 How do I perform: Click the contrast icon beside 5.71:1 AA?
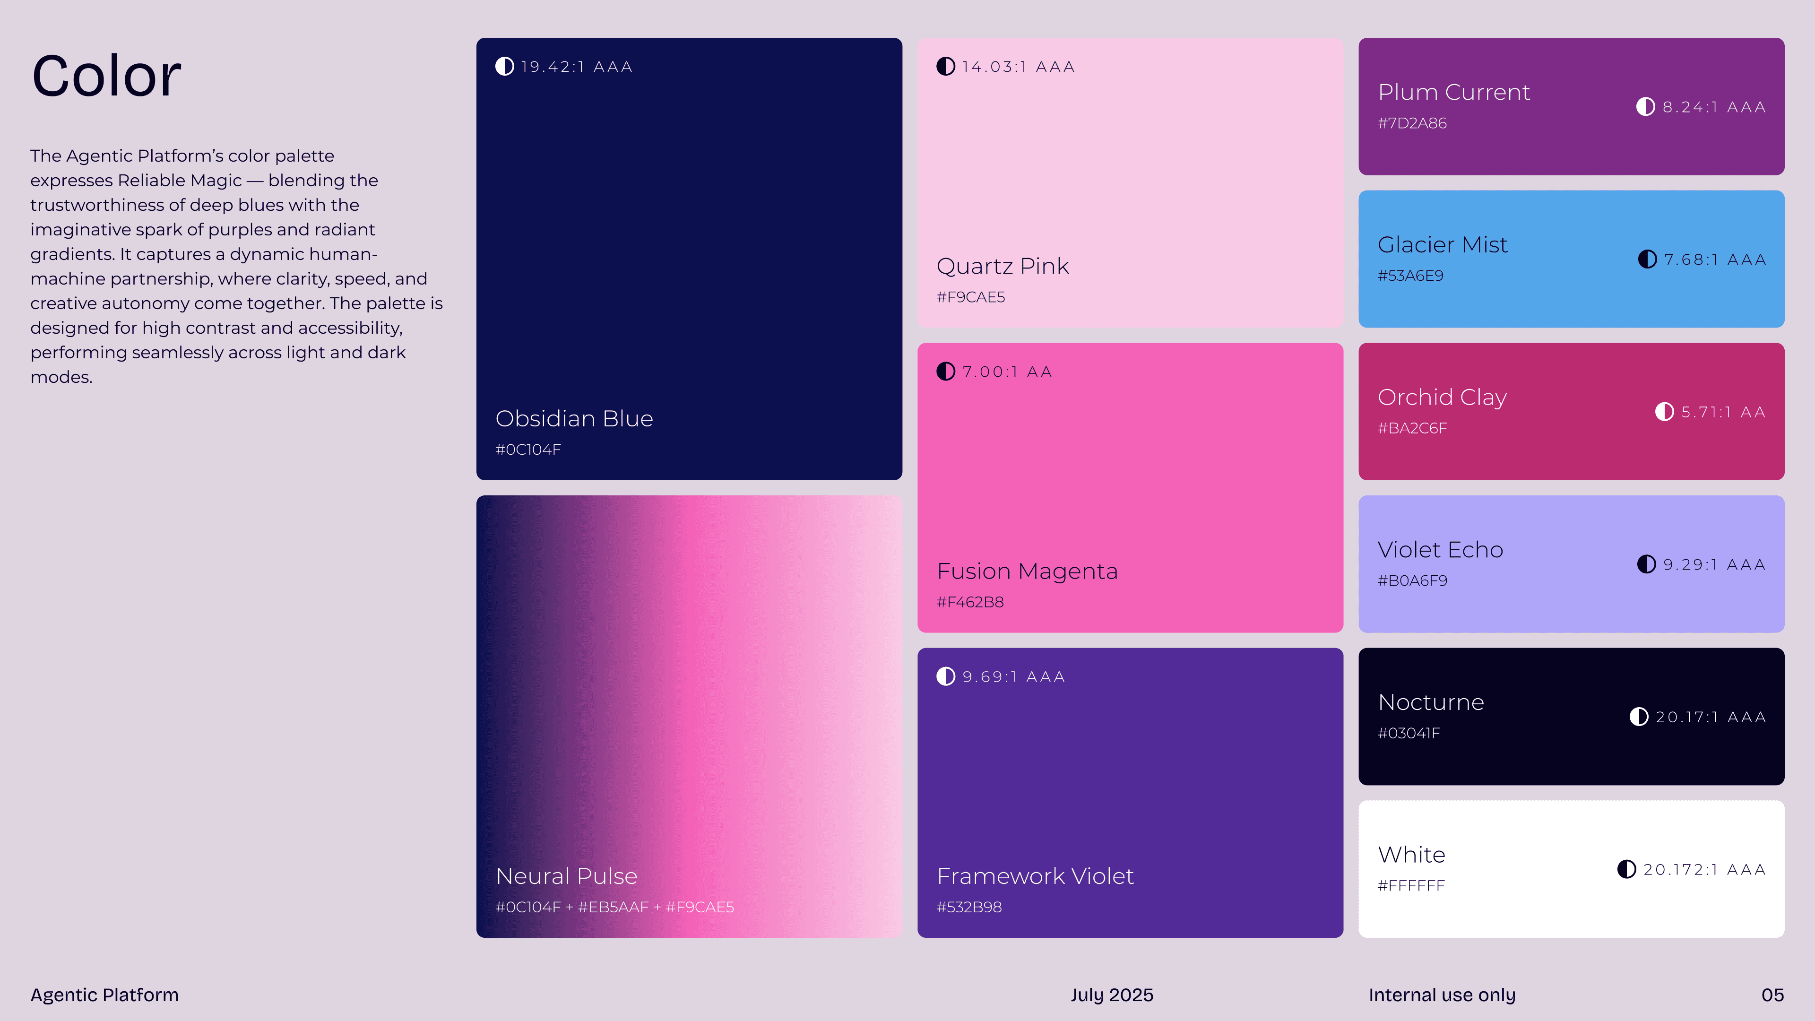1664,412
